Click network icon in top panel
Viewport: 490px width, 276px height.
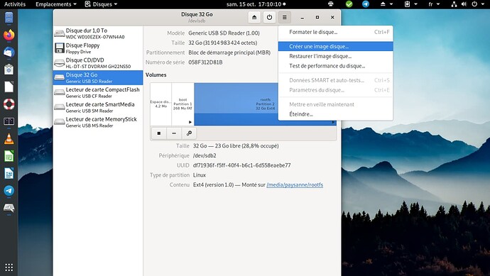coord(454,4)
